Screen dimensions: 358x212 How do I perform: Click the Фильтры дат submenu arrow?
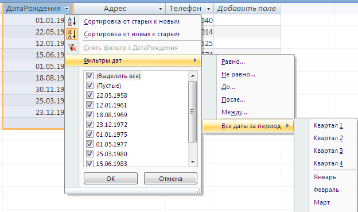click(195, 60)
